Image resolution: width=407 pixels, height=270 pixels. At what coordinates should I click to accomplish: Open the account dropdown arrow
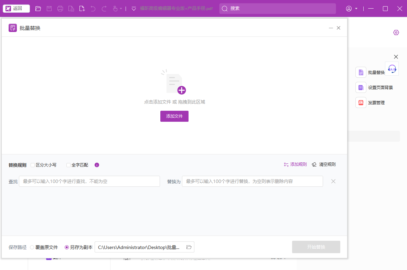click(356, 9)
